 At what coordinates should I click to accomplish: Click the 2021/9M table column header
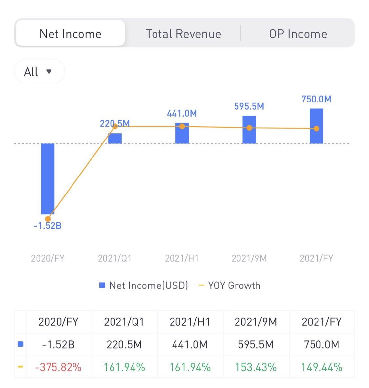point(256,322)
